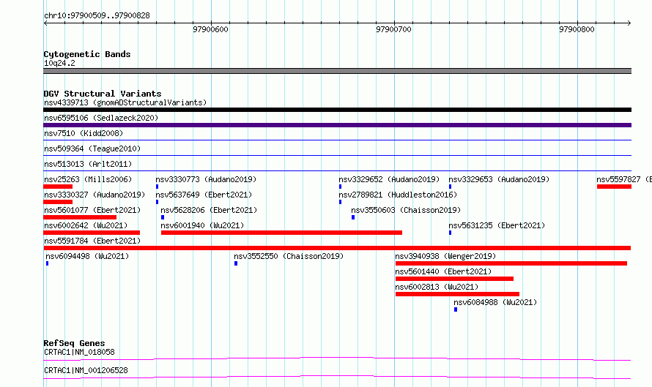This screenshot has height=387, width=652.
Task: Select red bar under nsv5601440
Action: (x=454, y=279)
